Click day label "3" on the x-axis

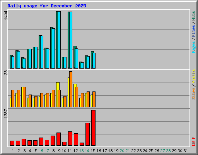coord(24,151)
